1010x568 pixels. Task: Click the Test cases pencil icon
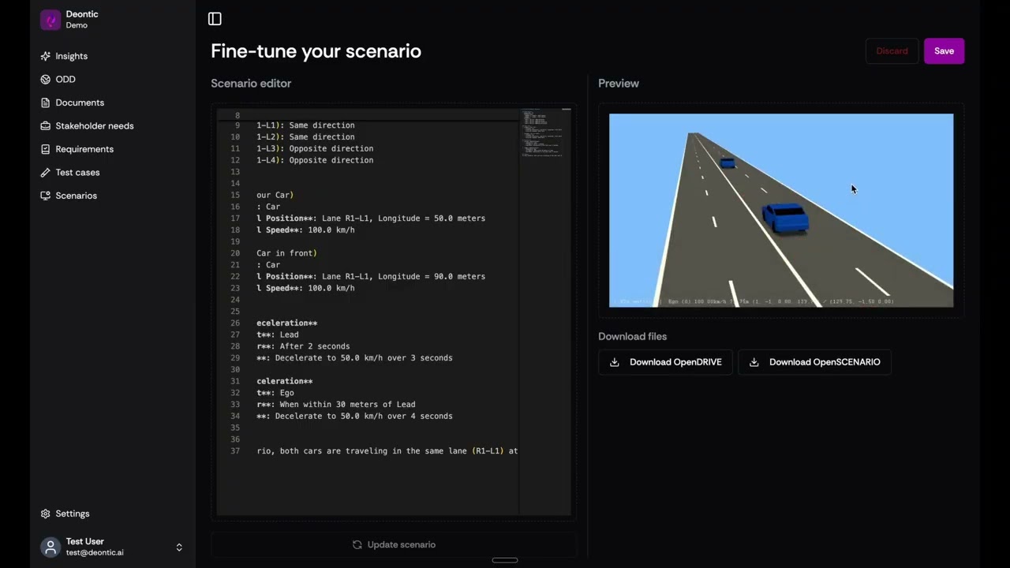pos(46,173)
